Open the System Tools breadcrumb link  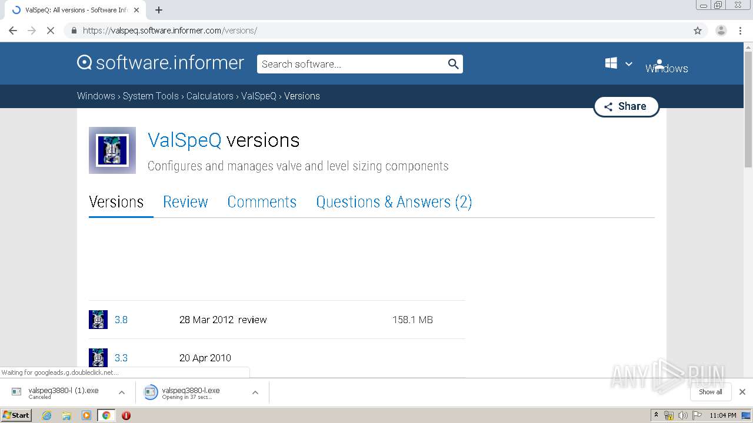point(151,96)
